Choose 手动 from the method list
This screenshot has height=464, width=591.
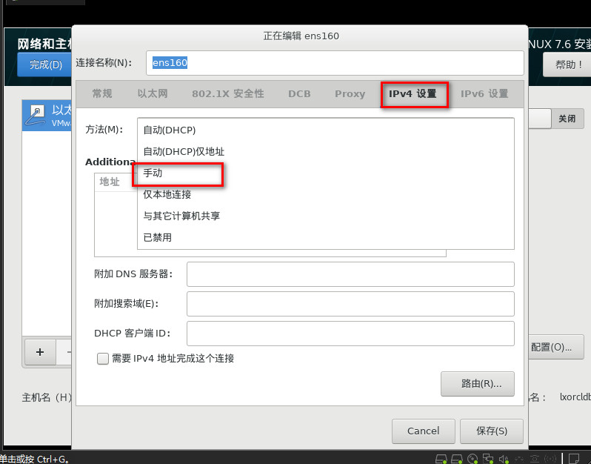tap(153, 173)
